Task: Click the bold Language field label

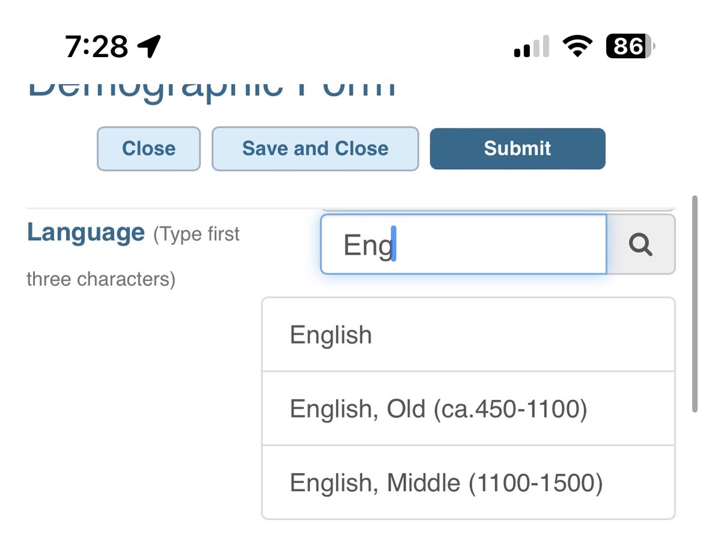Action: tap(86, 232)
